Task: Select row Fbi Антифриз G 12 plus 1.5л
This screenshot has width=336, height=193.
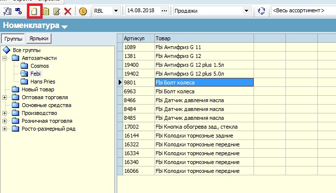Action: (204, 65)
